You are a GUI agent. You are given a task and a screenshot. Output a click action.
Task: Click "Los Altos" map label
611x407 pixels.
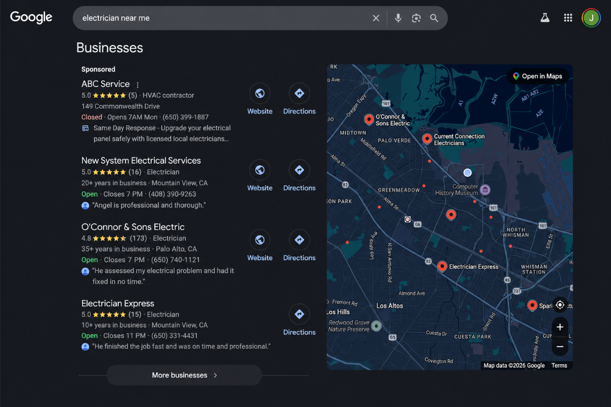coord(390,306)
